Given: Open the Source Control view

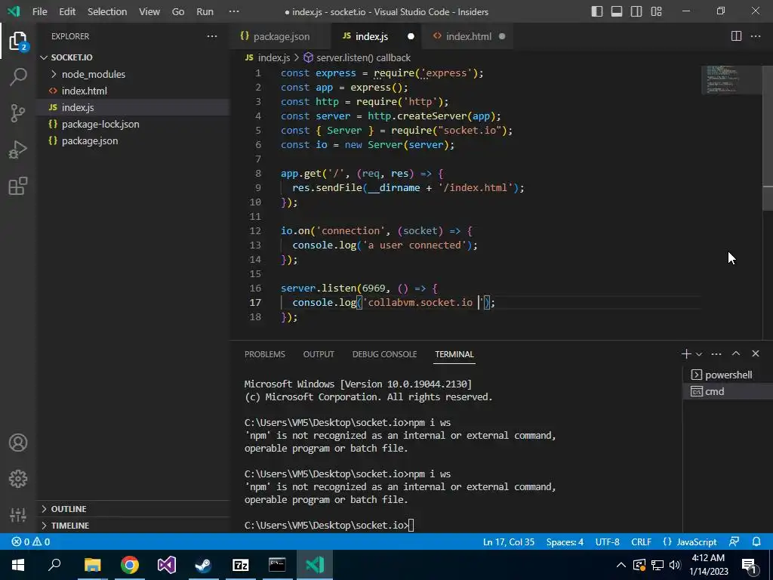Looking at the screenshot, I should click(18, 113).
